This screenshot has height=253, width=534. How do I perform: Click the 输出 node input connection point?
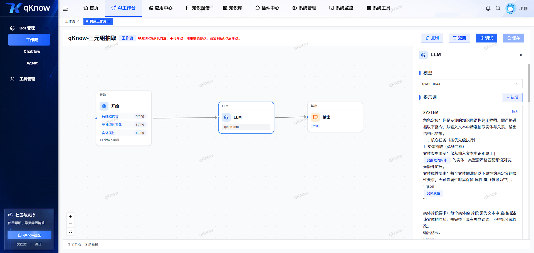tap(308, 117)
